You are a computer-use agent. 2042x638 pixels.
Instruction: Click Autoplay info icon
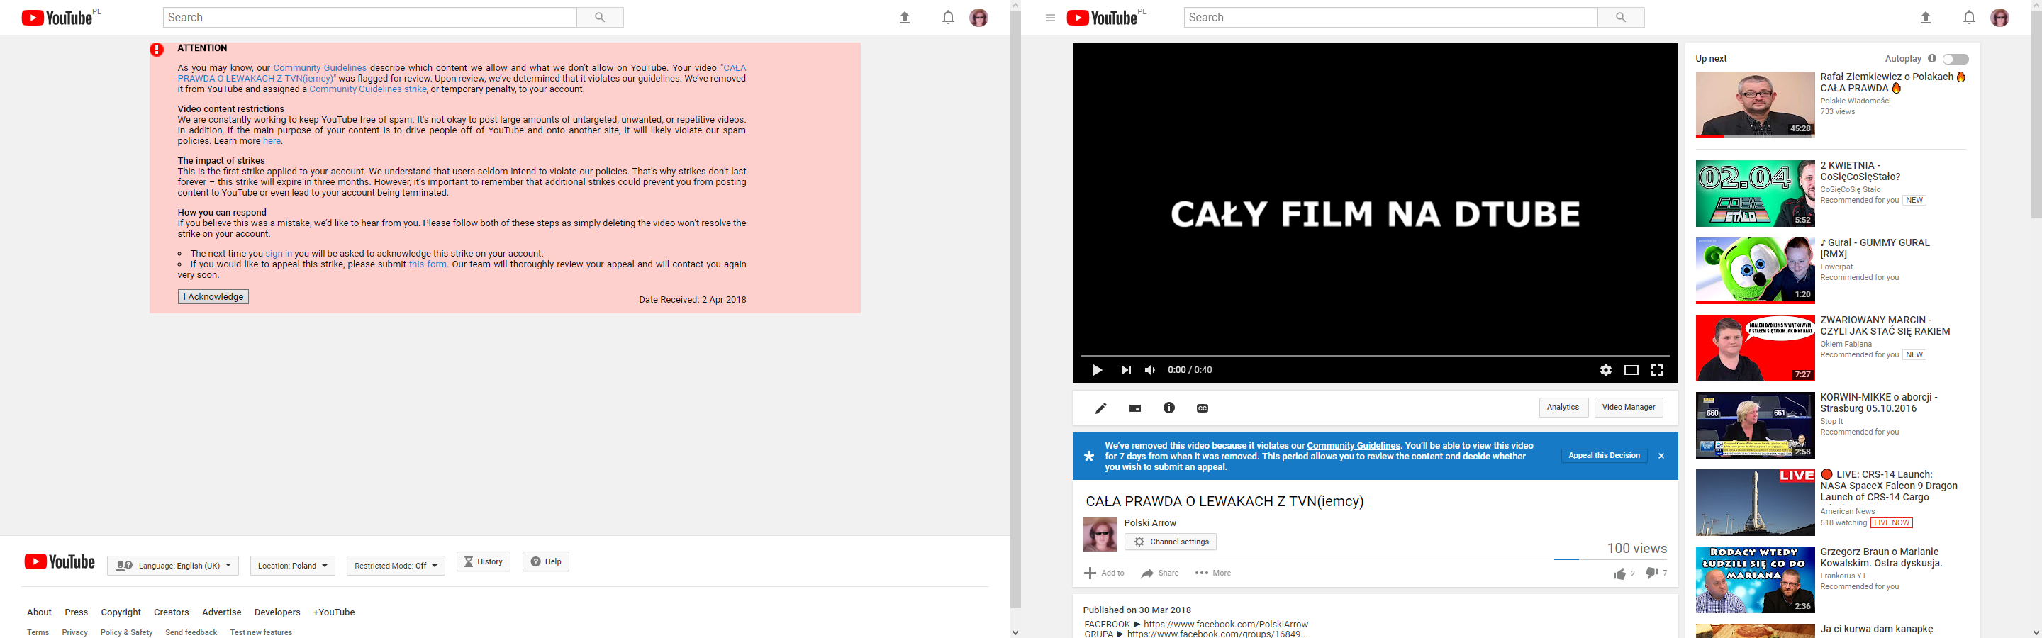pos(1932,59)
